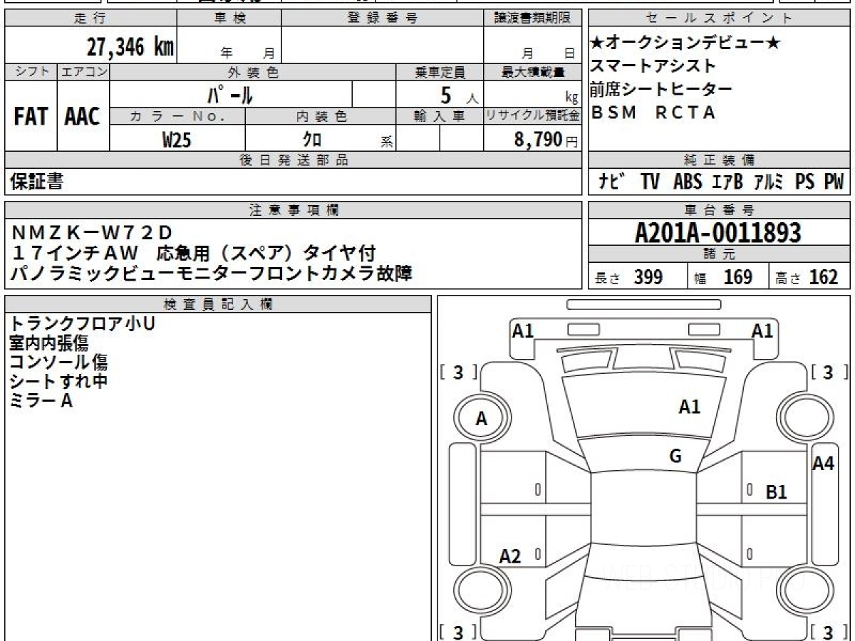This screenshot has width=855, height=641.
Task: Select the トランクフロア小U note
Action: 82,324
